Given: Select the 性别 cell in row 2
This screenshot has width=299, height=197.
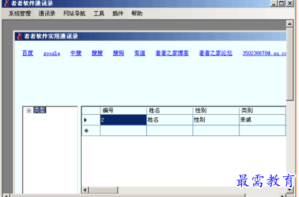Looking at the screenshot, I should tap(216, 120).
